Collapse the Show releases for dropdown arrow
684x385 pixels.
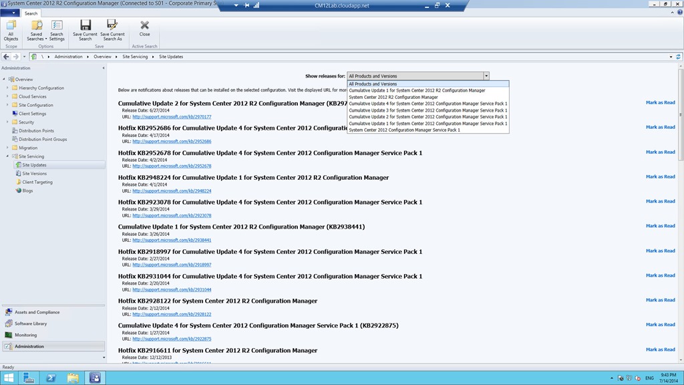pos(486,76)
